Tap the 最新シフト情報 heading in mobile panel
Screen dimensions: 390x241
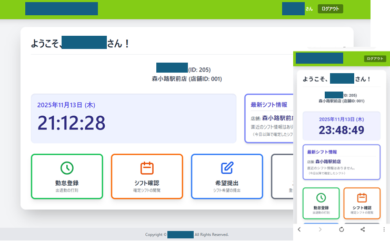322,152
